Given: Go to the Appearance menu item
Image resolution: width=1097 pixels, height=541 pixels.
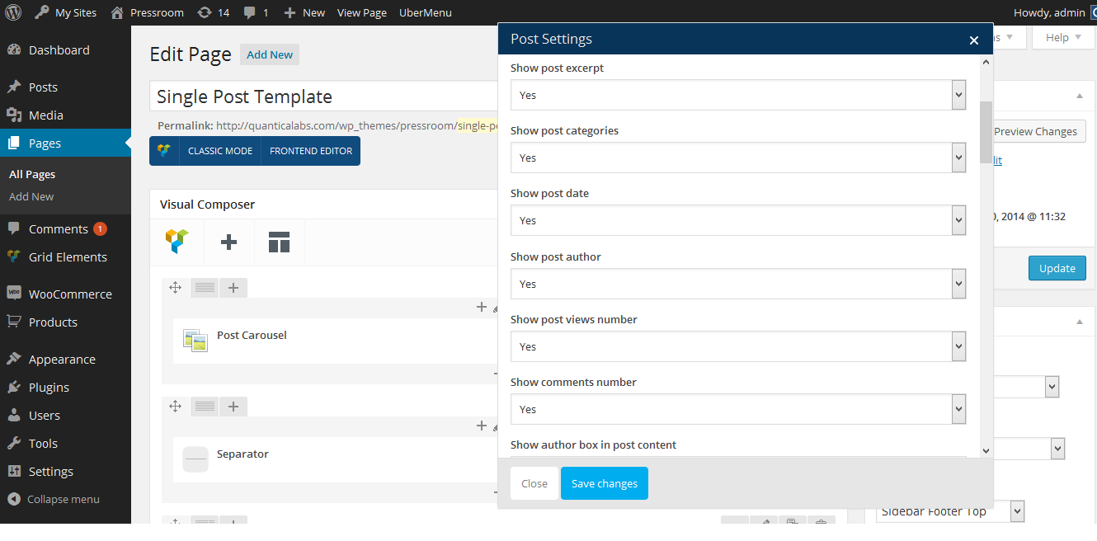Looking at the screenshot, I should [62, 360].
